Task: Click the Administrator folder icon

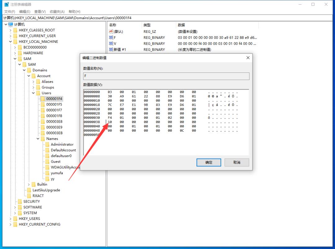Action: click(x=47, y=144)
